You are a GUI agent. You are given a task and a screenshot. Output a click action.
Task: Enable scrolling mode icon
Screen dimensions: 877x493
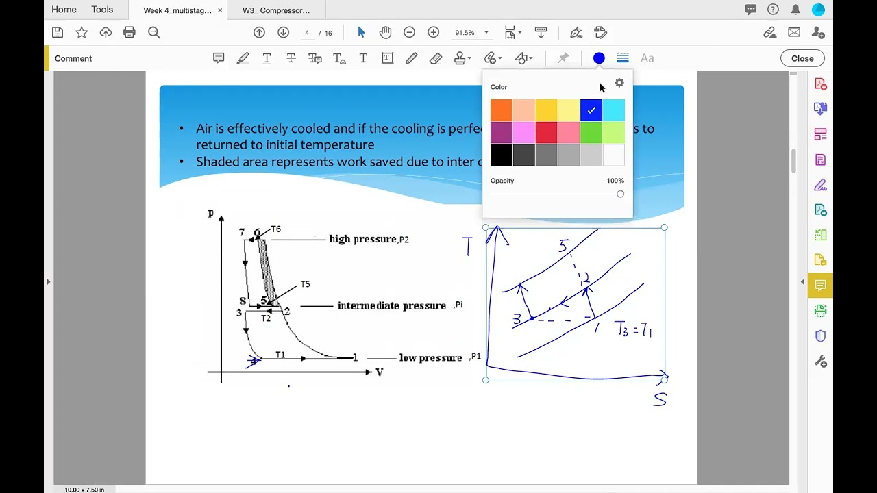(x=541, y=32)
